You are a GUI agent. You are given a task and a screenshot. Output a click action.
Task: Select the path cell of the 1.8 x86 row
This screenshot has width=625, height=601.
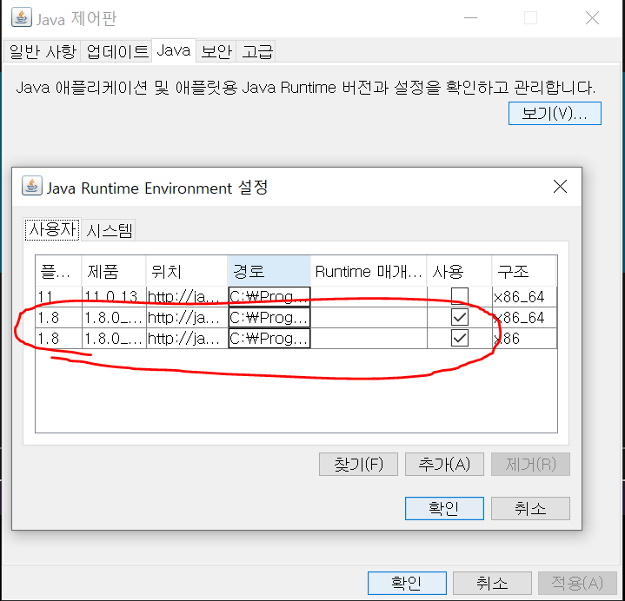tap(269, 338)
